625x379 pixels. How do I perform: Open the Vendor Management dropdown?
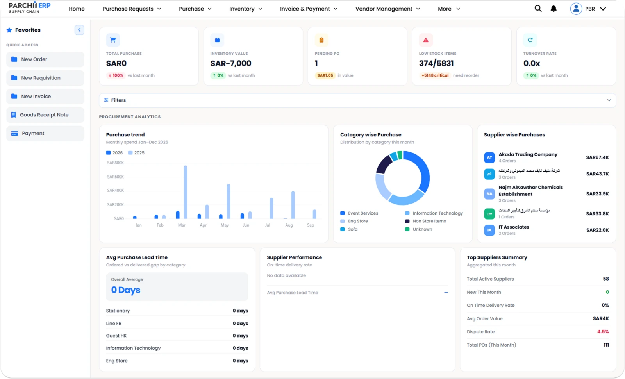pyautogui.click(x=387, y=9)
